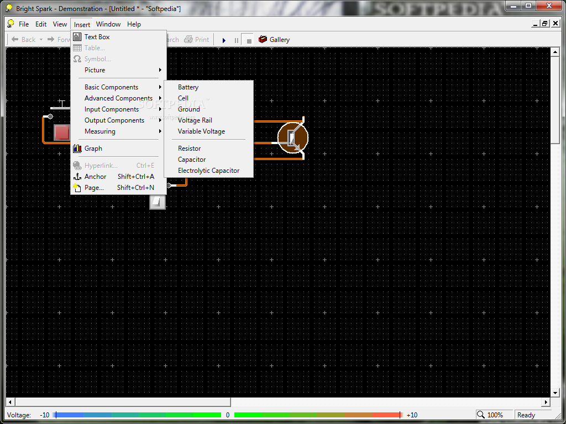Screen dimensions: 566x424
Task: Click the new Page icon
Action: [77, 188]
